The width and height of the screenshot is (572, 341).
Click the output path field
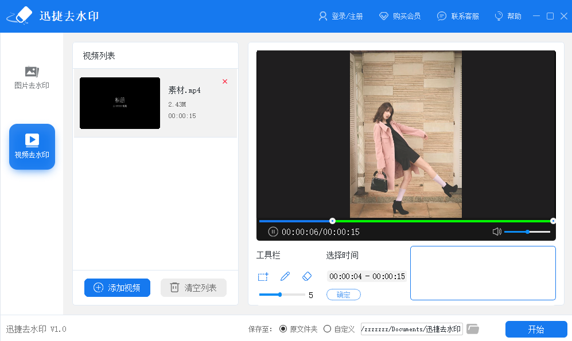tap(411, 329)
